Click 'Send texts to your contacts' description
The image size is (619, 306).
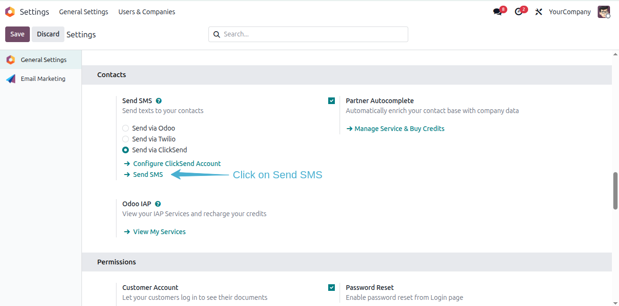tap(163, 111)
